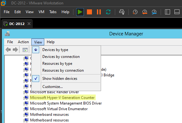This screenshot has height=123, width=182.
Task: Open VMware's Help menu
Action: point(65,12)
